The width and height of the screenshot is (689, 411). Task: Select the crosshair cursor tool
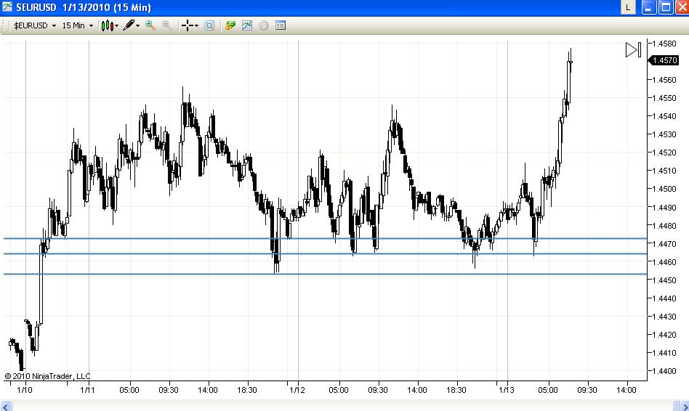pos(188,25)
